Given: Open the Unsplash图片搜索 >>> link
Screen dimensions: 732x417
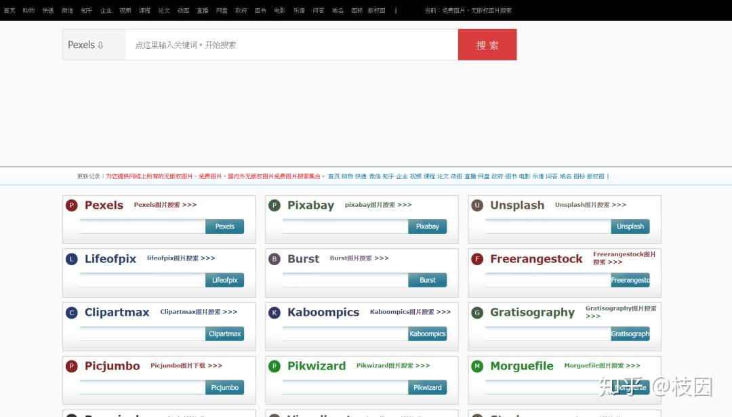Looking at the screenshot, I should (590, 205).
